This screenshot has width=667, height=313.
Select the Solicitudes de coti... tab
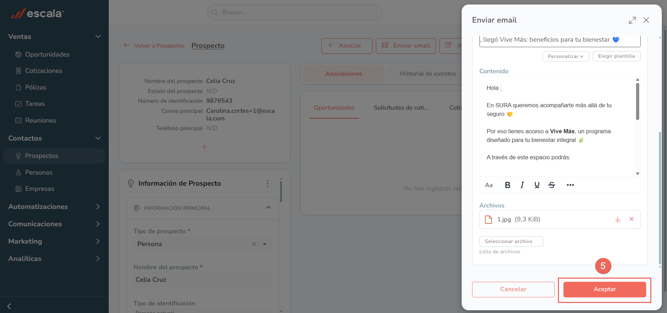point(401,108)
